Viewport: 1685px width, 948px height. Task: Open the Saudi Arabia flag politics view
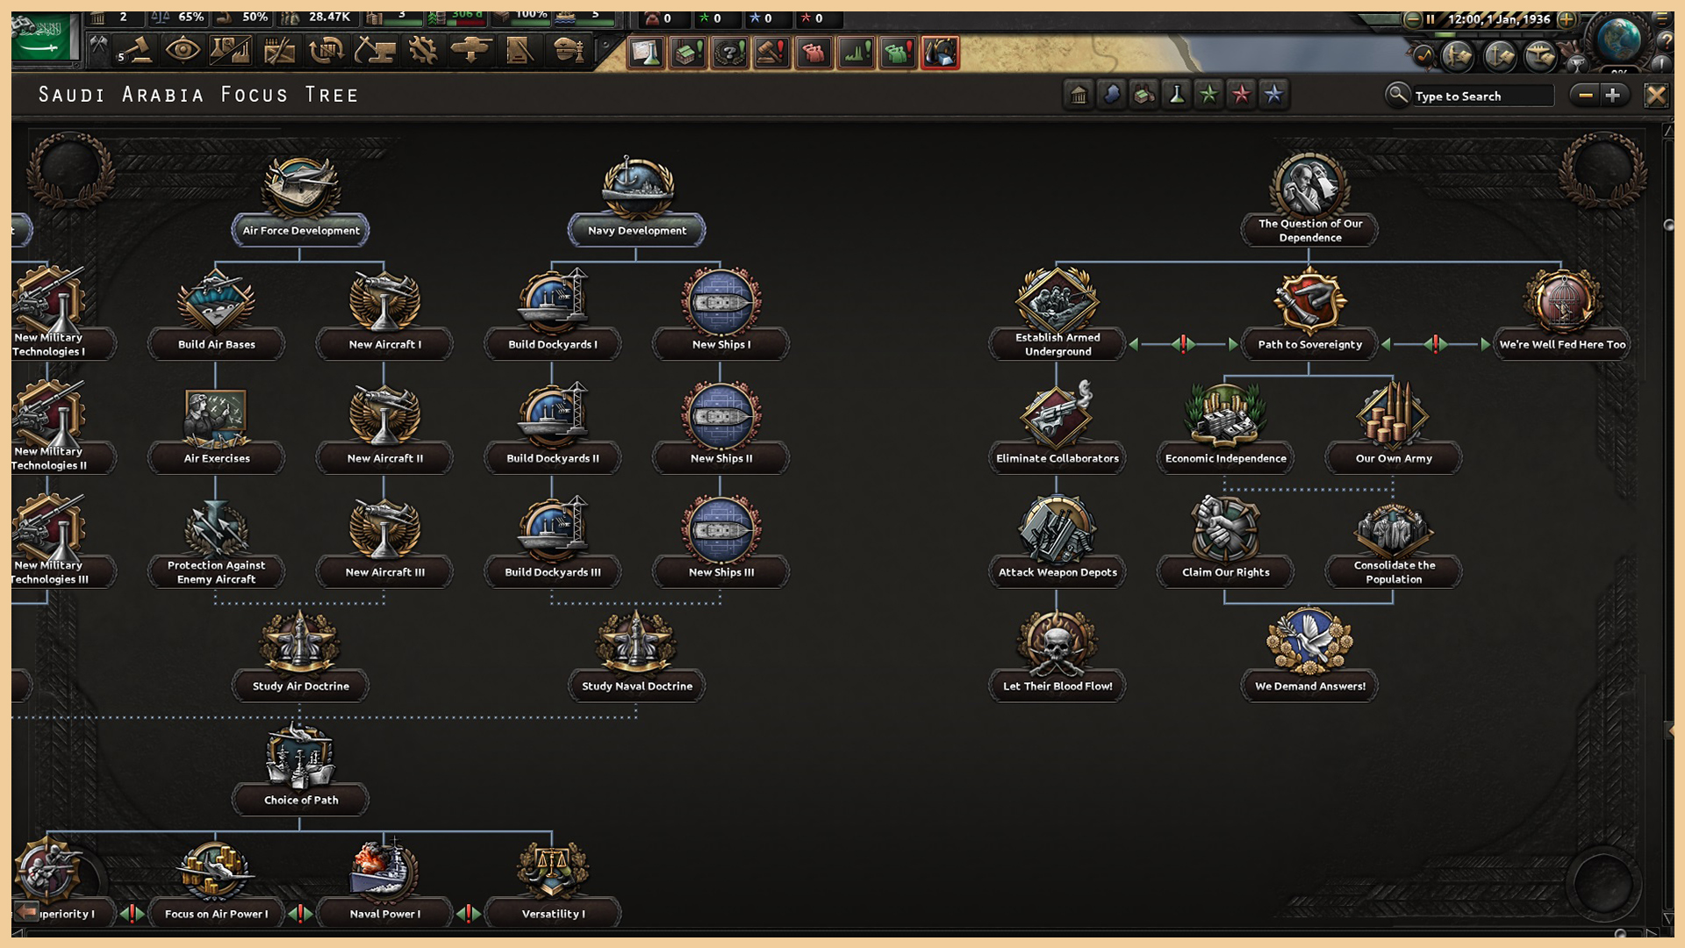tap(42, 38)
